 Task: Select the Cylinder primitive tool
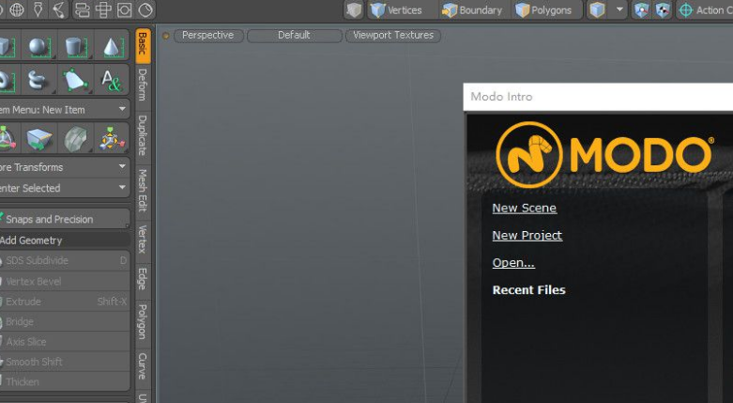coord(74,47)
